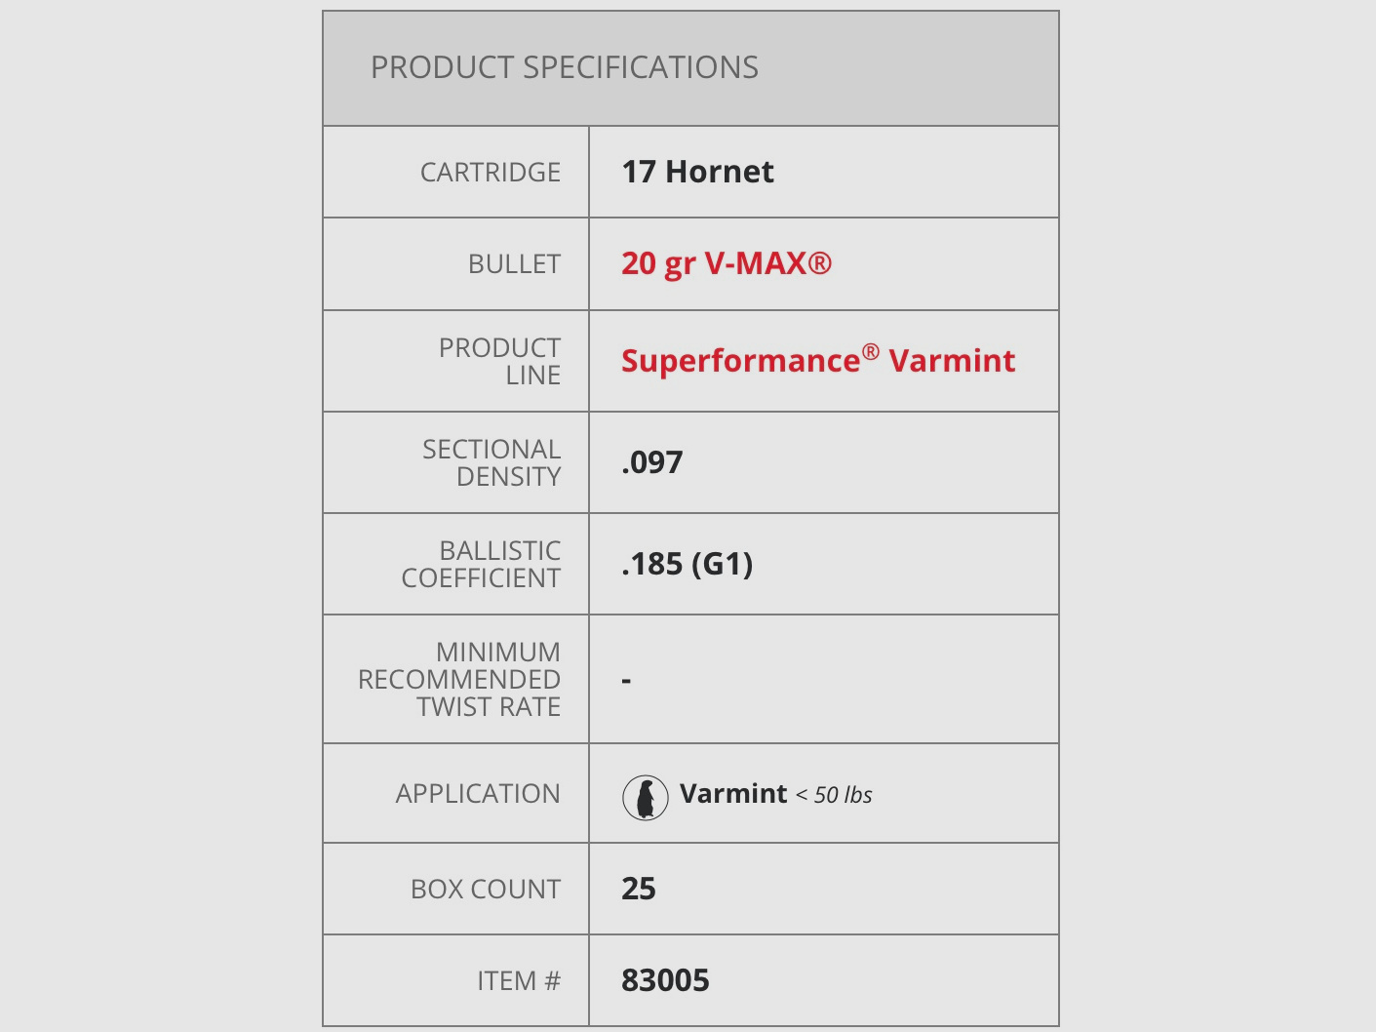Click the BALLISTIC COEFFICIENT label

481,564
